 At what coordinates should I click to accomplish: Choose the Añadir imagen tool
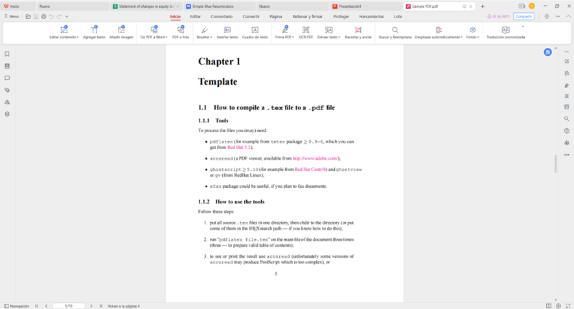point(121,32)
